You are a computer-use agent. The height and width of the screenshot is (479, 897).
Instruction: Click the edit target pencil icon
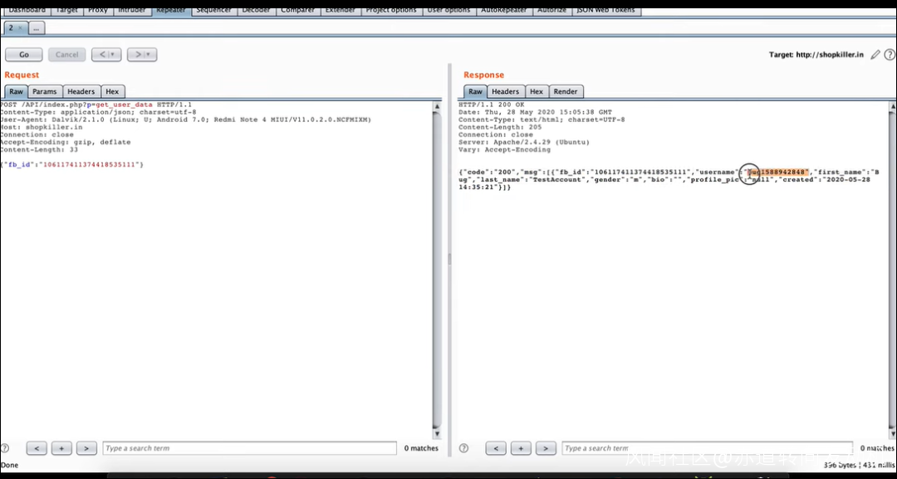[875, 55]
